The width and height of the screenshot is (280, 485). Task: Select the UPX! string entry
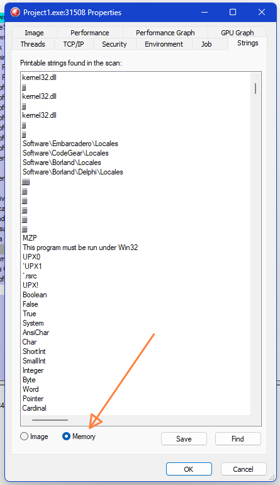click(x=31, y=285)
